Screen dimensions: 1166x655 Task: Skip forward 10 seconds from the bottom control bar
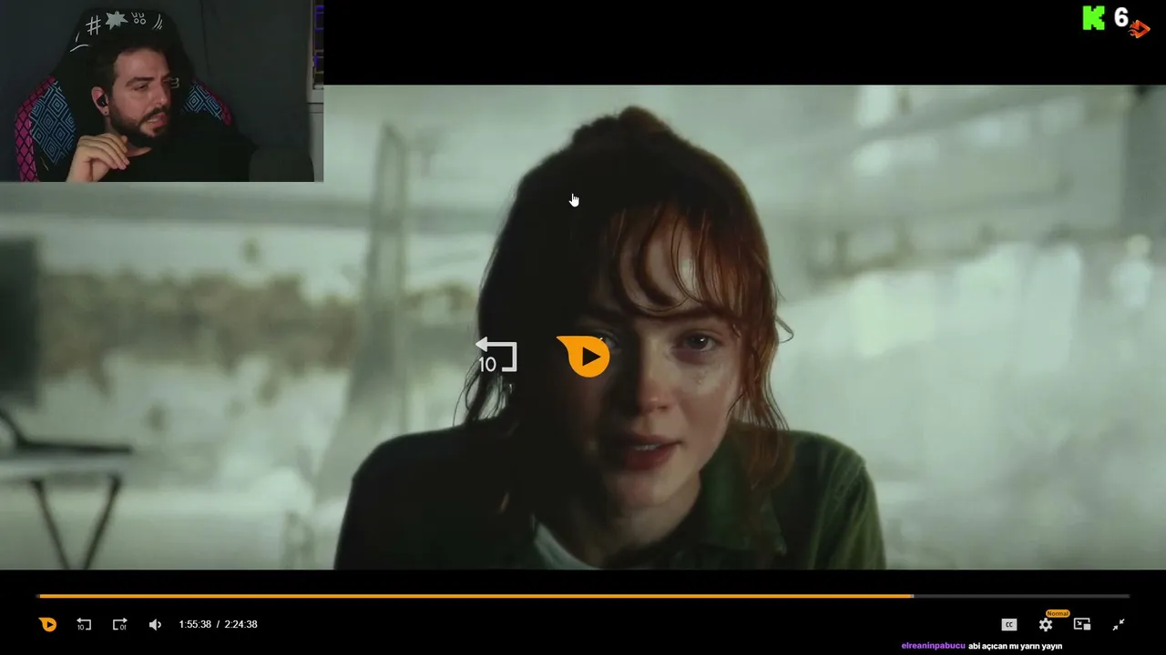[119, 624]
